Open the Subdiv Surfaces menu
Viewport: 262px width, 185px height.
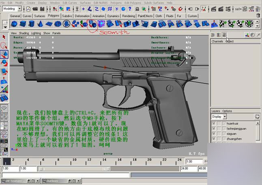tap(154, 3)
